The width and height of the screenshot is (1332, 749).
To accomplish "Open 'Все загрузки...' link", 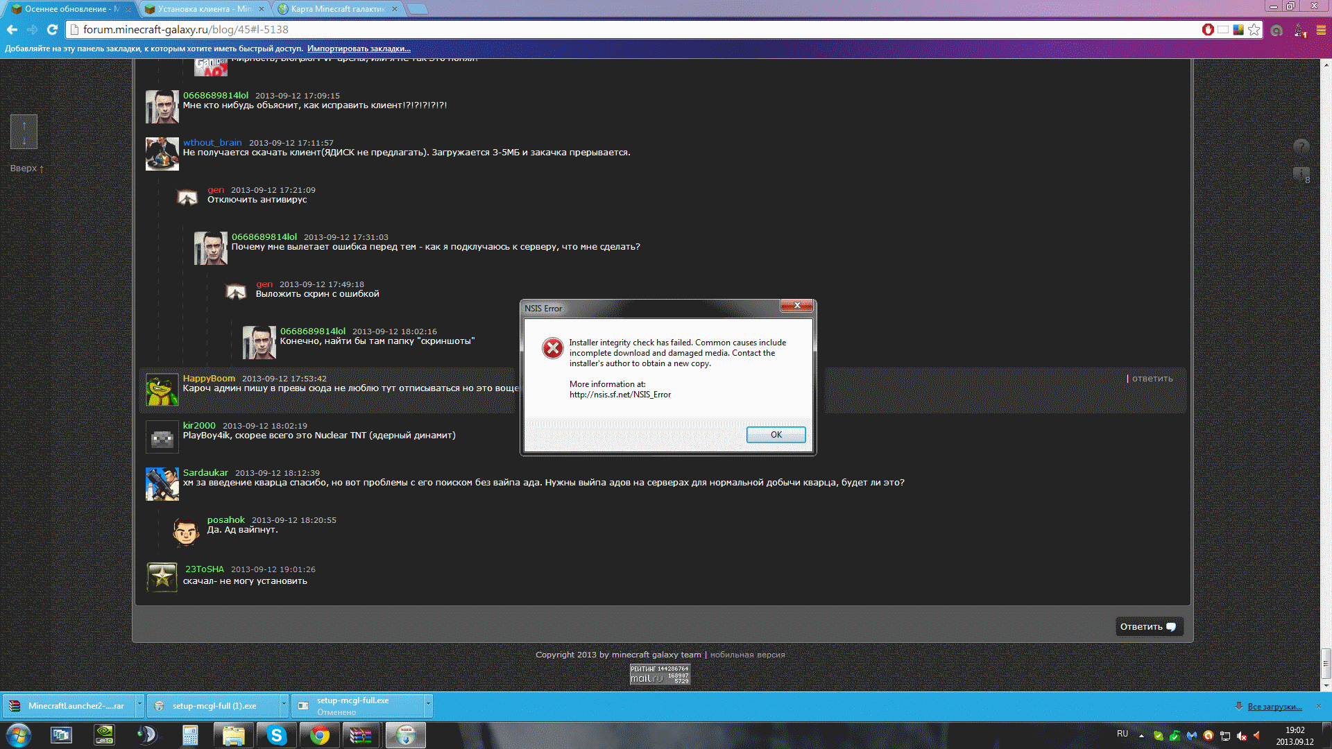I will point(1274,706).
